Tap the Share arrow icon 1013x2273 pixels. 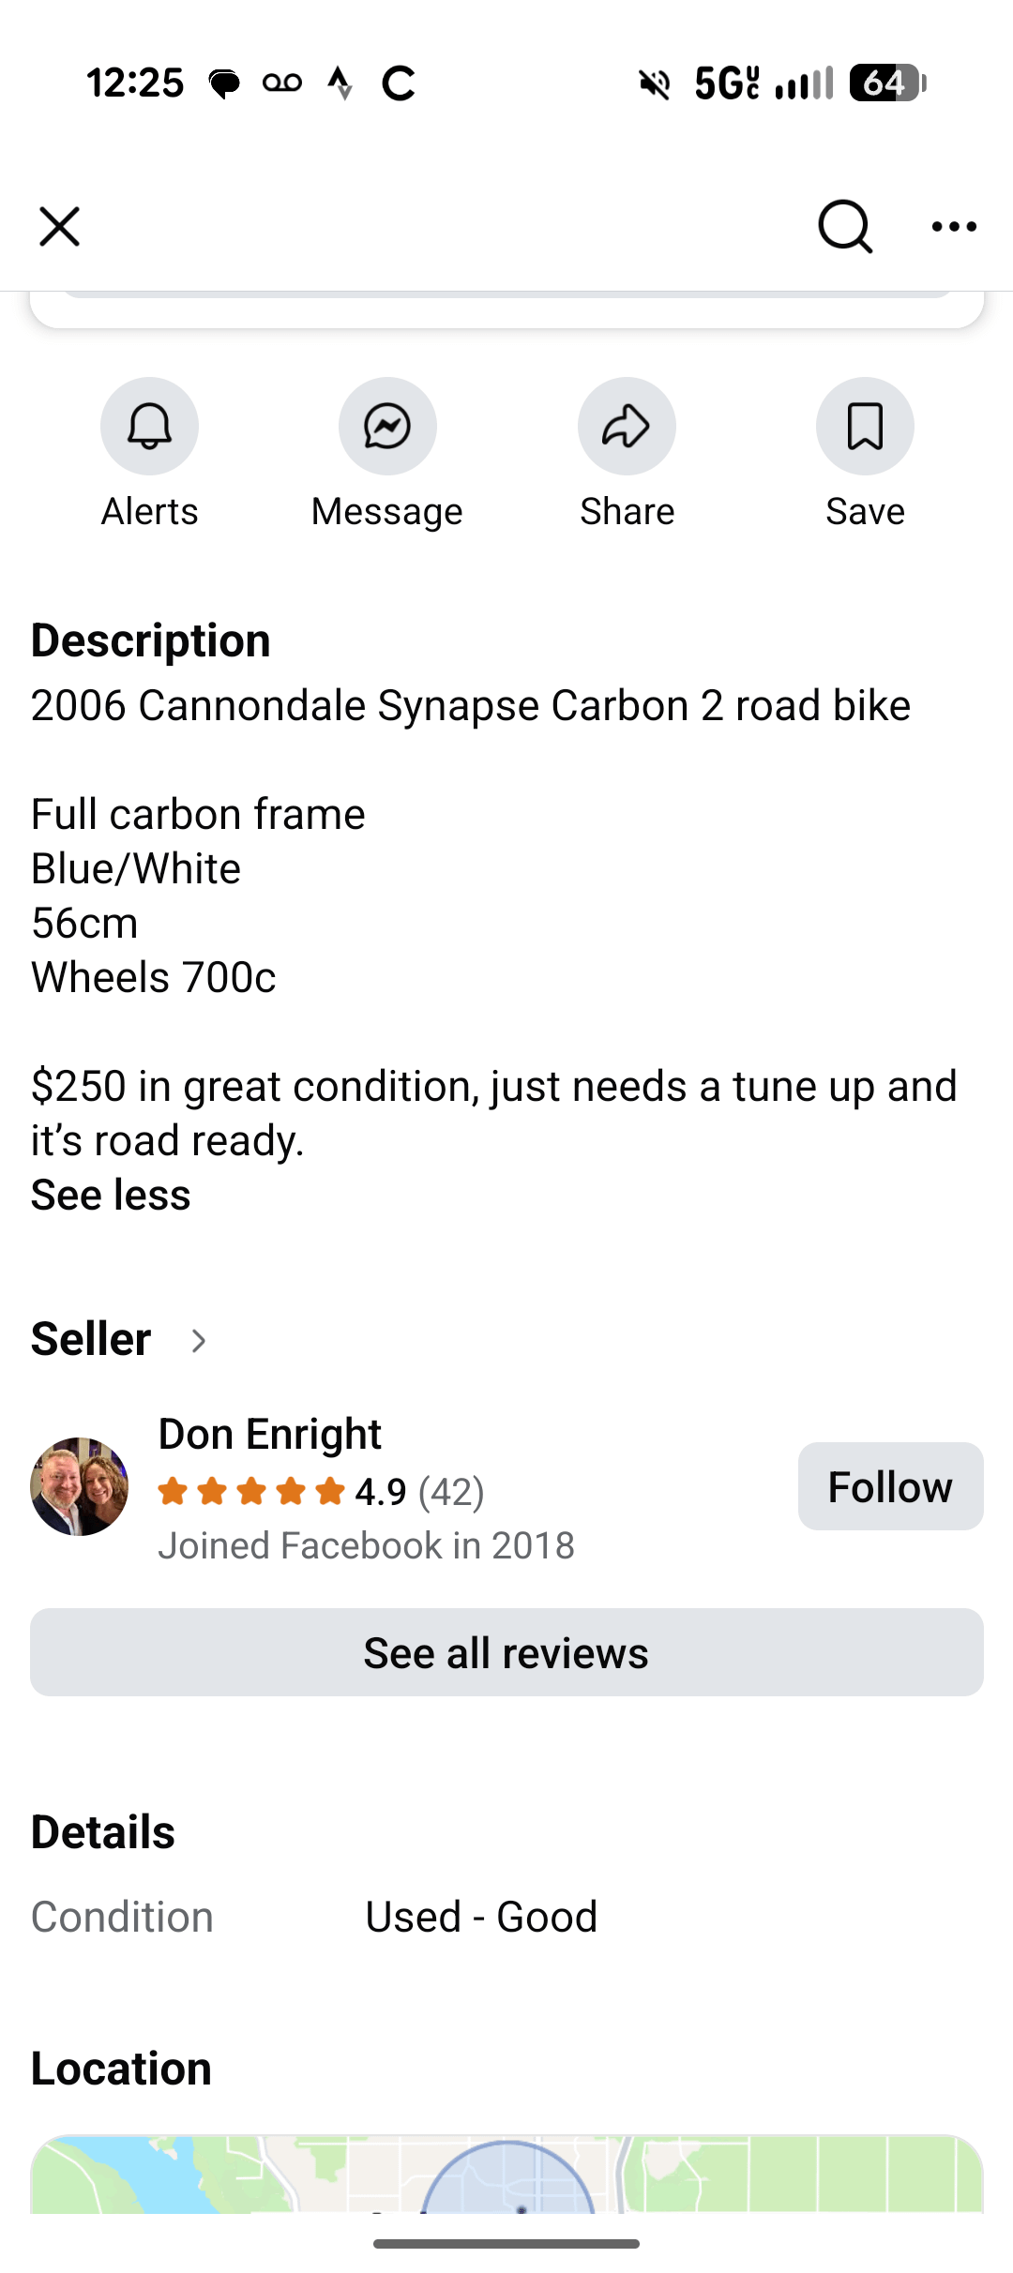pyautogui.click(x=627, y=427)
